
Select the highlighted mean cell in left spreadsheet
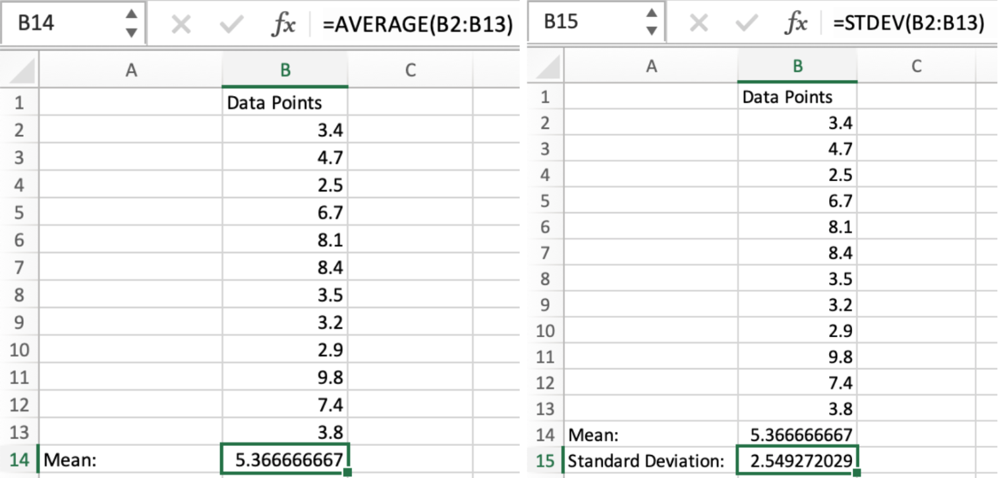coord(285,459)
